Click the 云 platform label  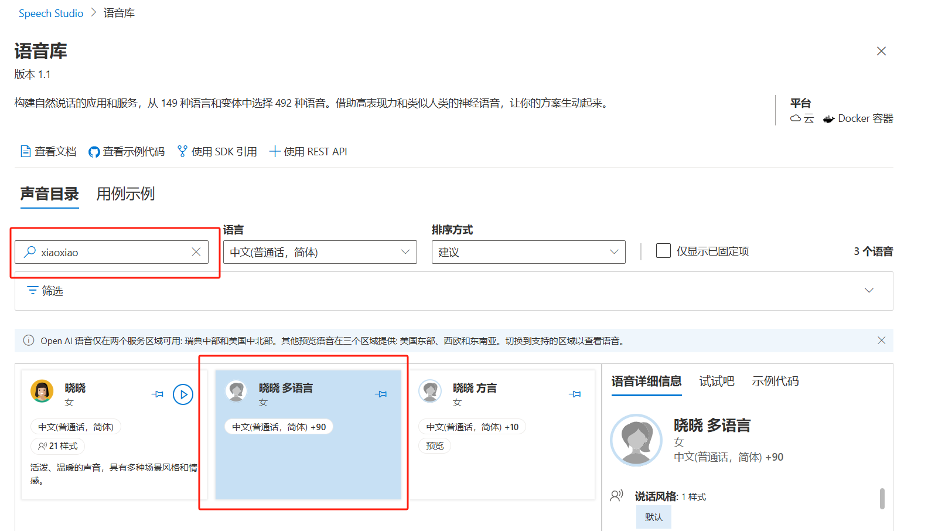pyautogui.click(x=808, y=118)
